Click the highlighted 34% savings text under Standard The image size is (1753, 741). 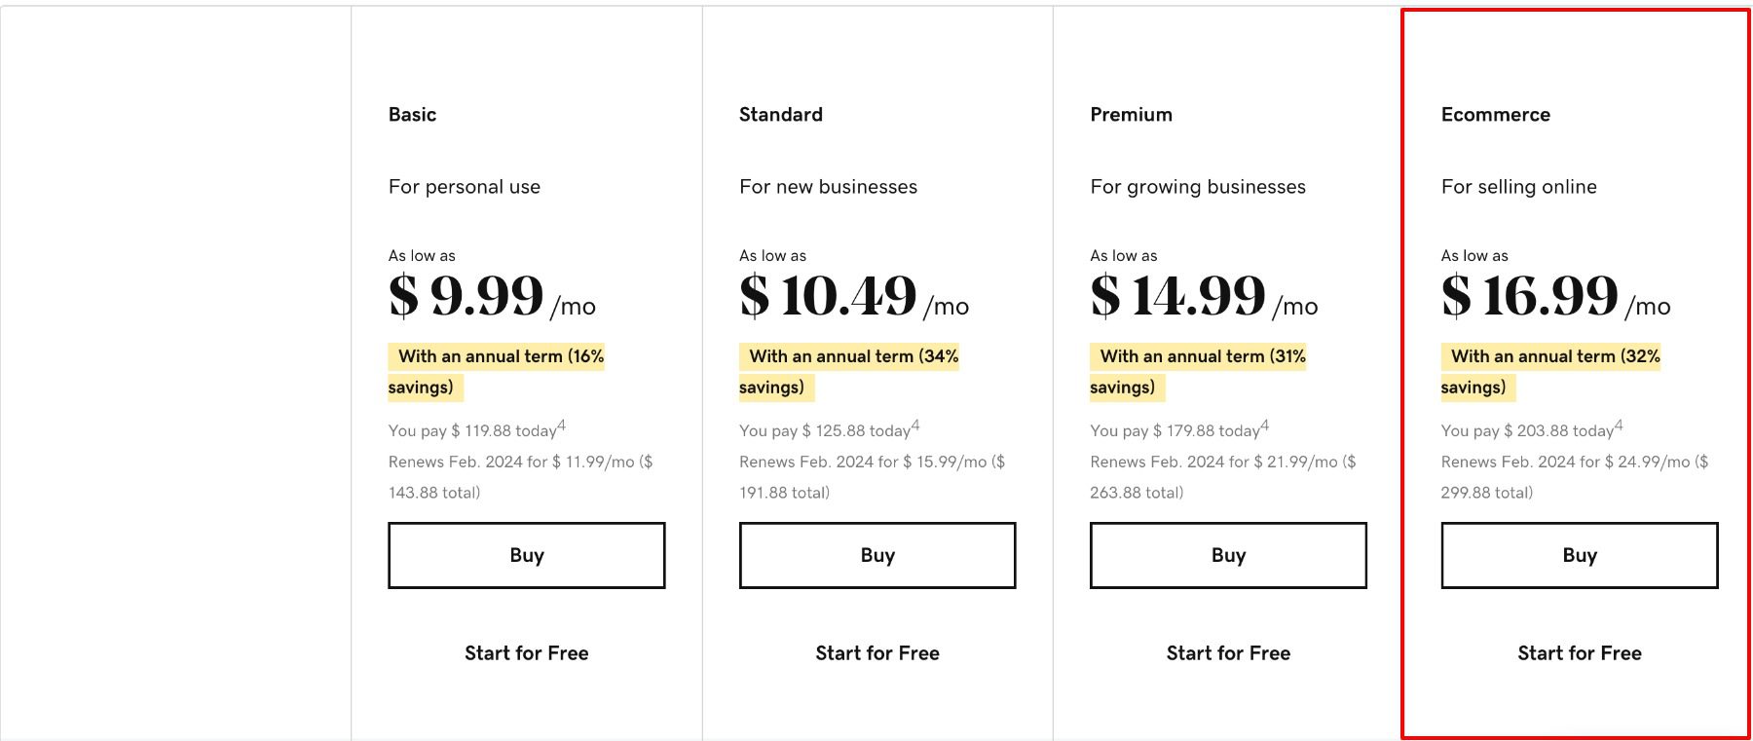(x=850, y=356)
